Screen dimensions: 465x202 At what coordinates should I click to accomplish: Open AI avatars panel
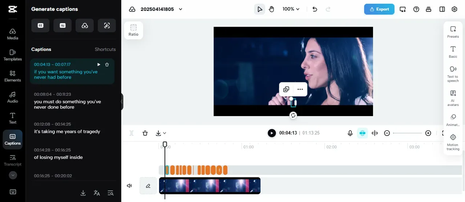(x=453, y=98)
